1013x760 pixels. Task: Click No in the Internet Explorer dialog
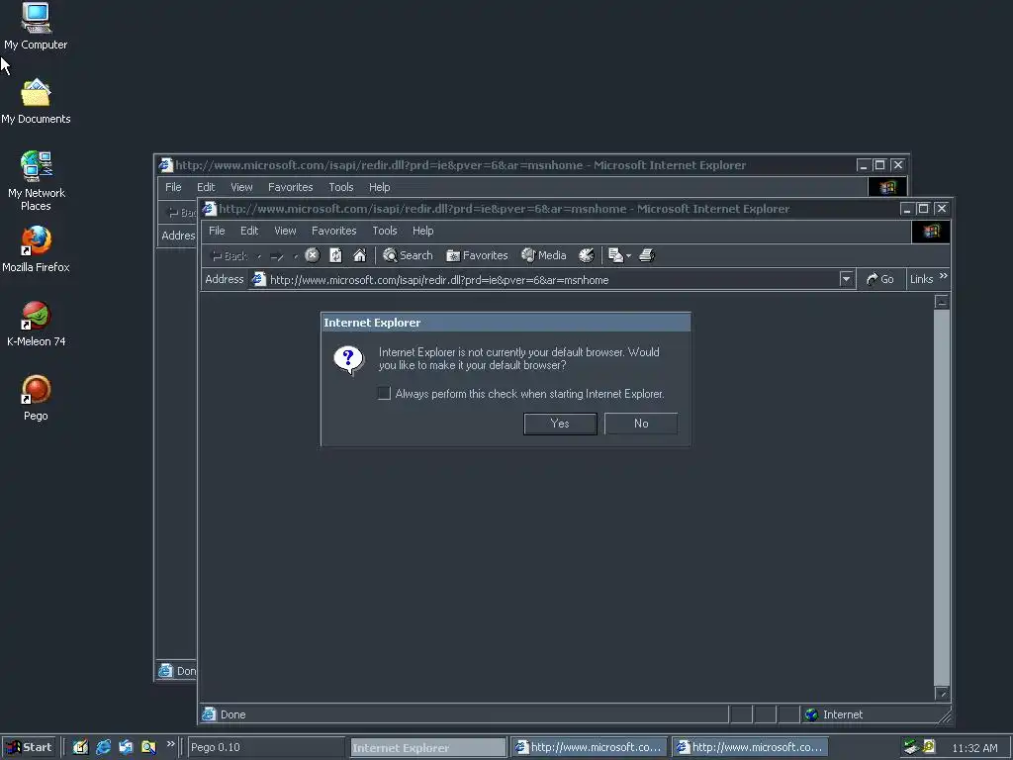(x=641, y=424)
